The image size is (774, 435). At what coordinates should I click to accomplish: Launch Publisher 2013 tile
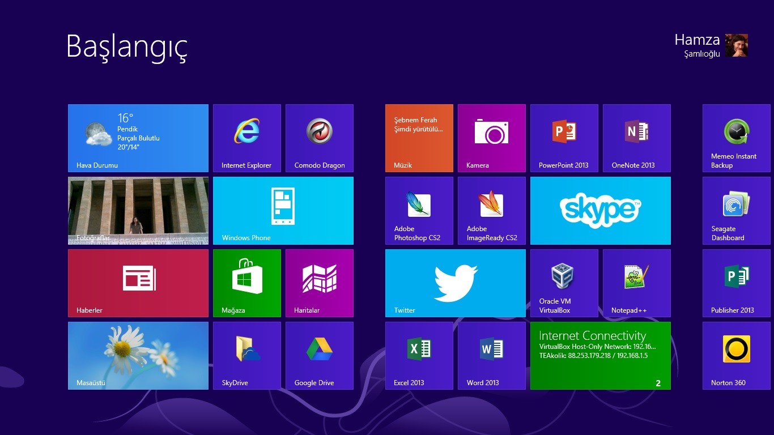click(x=737, y=283)
